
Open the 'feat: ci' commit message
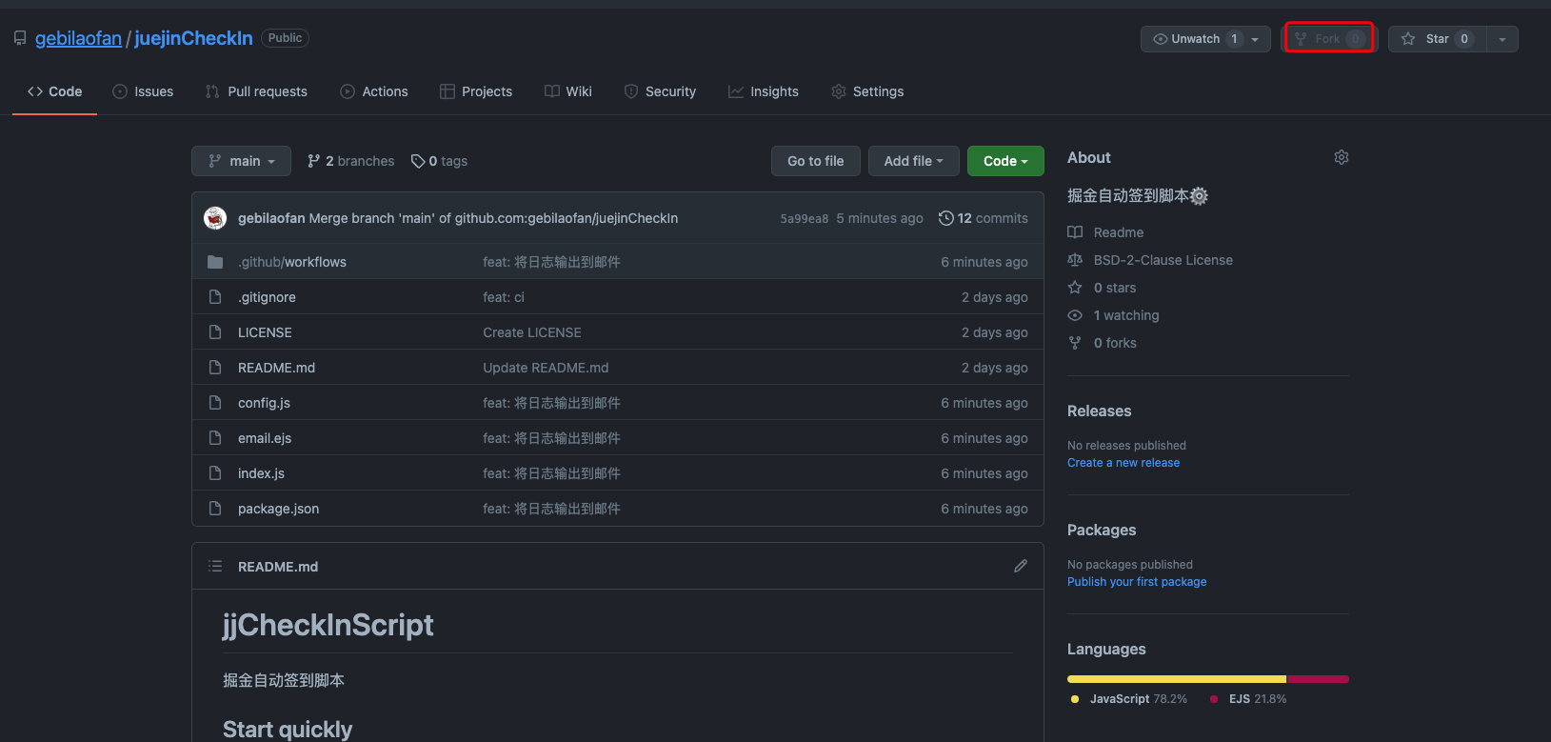click(504, 297)
